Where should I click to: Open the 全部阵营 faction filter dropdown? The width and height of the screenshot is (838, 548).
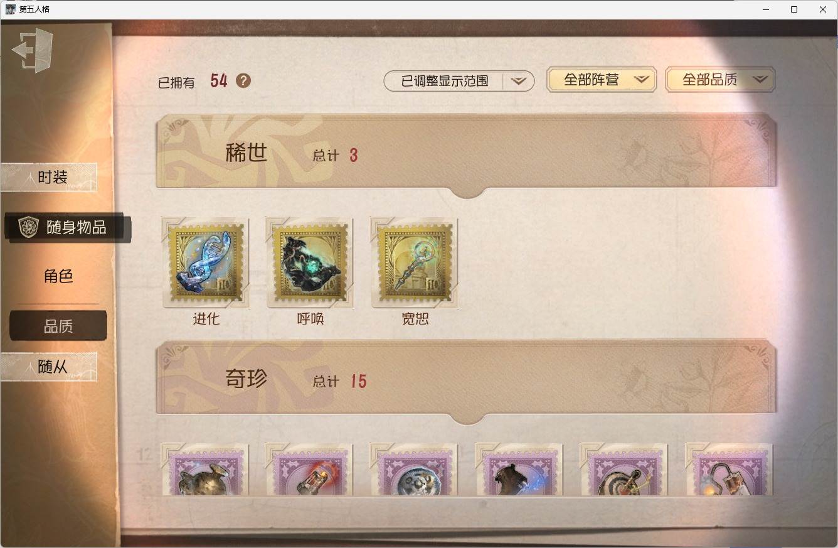coord(602,80)
